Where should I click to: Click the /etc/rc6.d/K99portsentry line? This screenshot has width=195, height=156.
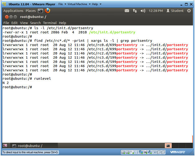pos(95,70)
